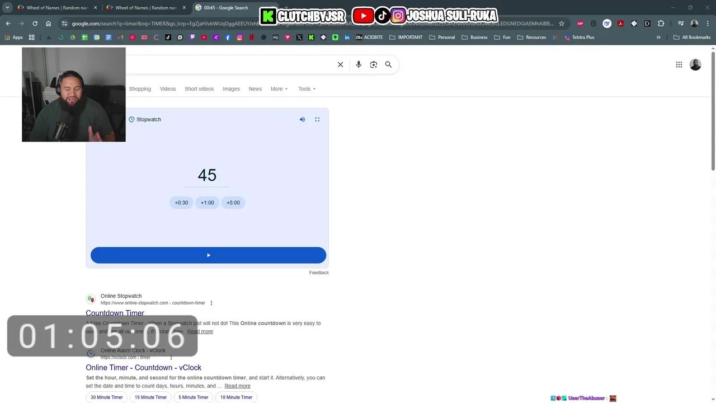Viewport: 716px width, 403px height.
Task: Start a voice search with microphone
Action: [359, 64]
